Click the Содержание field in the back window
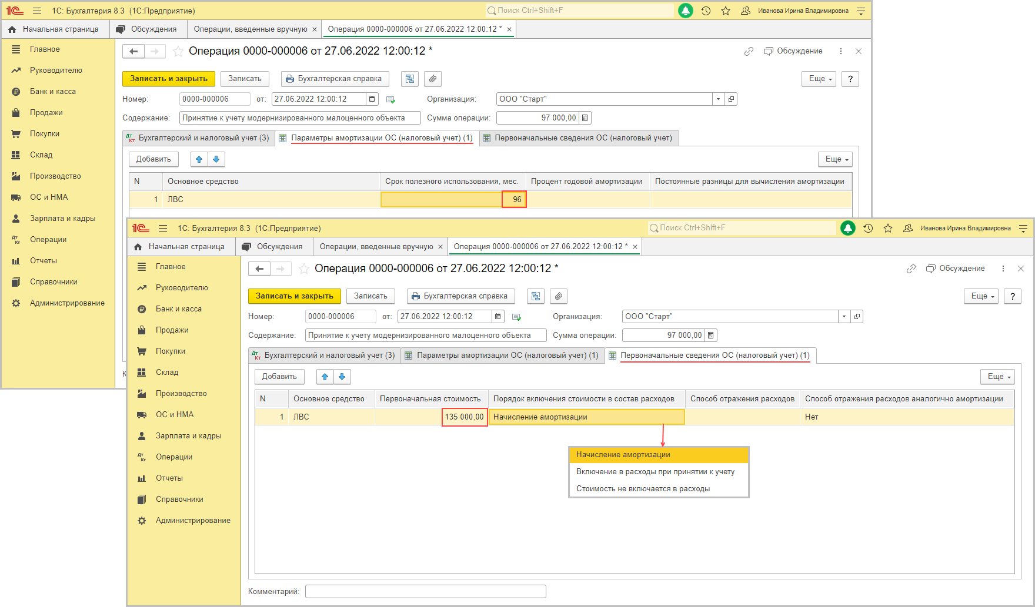The width and height of the screenshot is (1035, 607). point(300,118)
